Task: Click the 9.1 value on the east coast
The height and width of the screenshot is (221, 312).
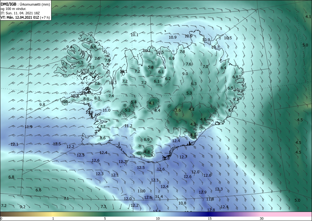Action: (231, 110)
